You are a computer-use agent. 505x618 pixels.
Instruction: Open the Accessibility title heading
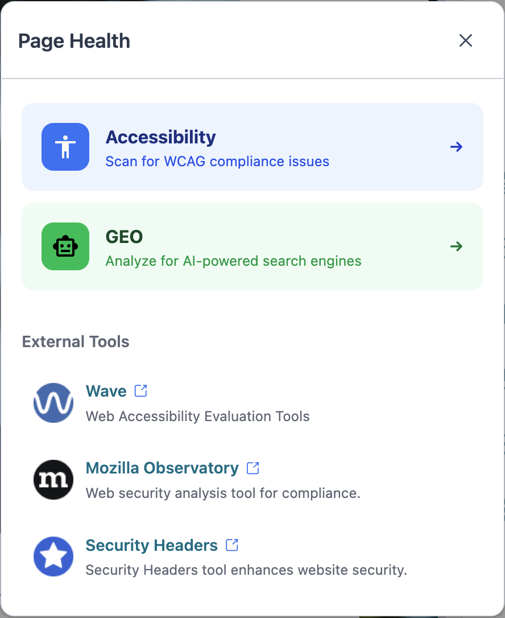pos(161,137)
